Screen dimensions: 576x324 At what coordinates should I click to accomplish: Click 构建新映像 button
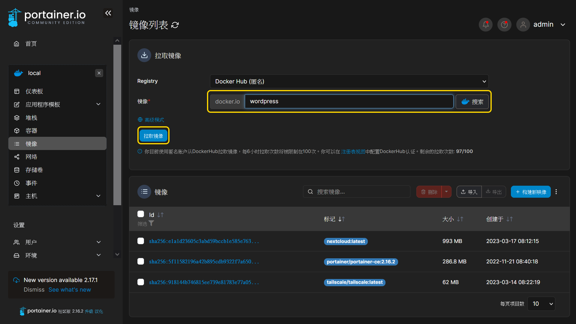pyautogui.click(x=531, y=192)
